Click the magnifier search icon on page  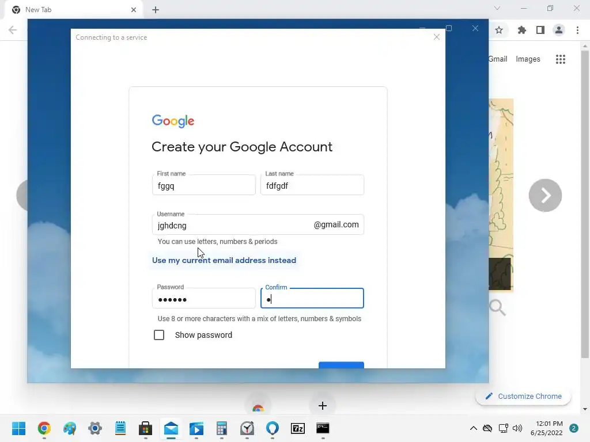497,307
